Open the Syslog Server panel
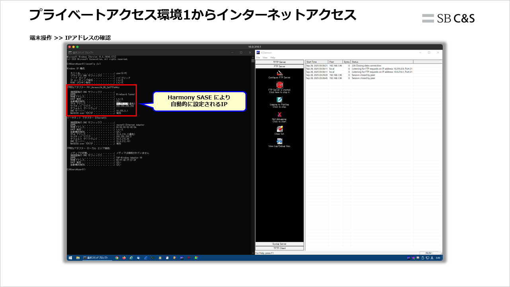510x287 pixels. tap(279, 244)
